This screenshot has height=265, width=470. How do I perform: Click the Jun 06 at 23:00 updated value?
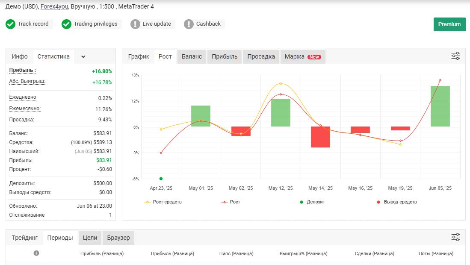pos(95,206)
